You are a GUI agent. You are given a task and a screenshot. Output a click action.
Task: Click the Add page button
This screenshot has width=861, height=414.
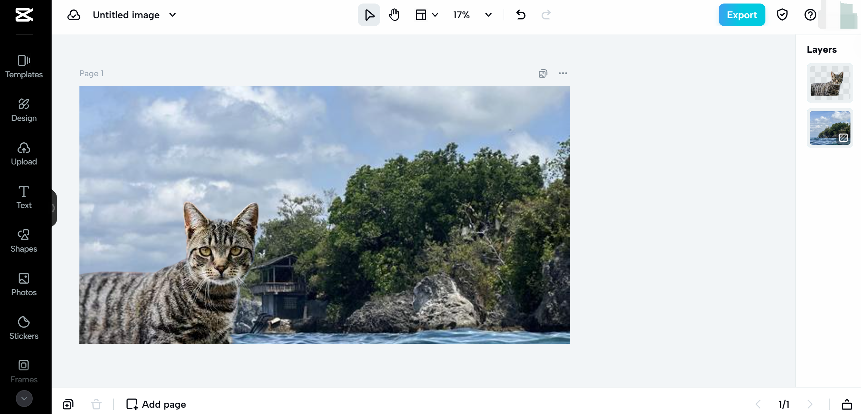156,404
